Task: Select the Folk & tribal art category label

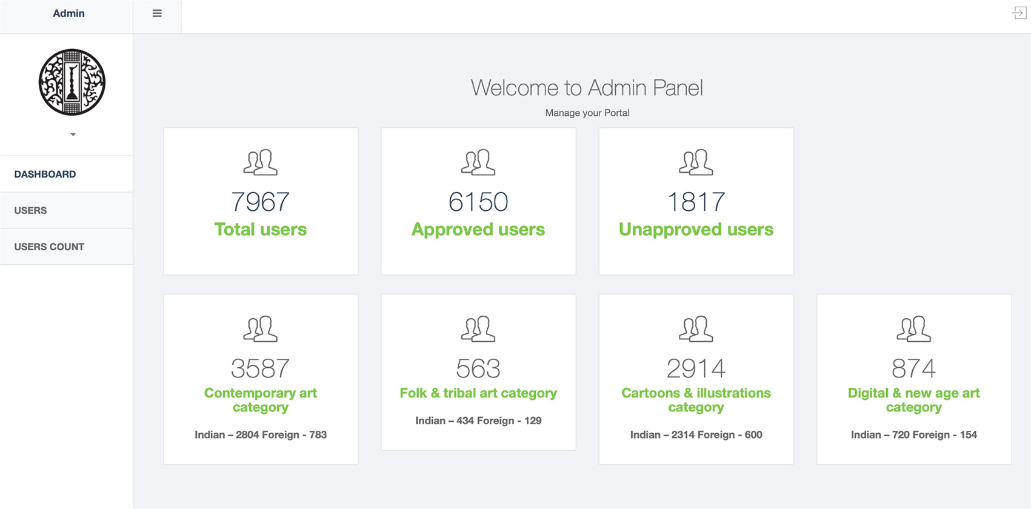Action: pos(478,393)
